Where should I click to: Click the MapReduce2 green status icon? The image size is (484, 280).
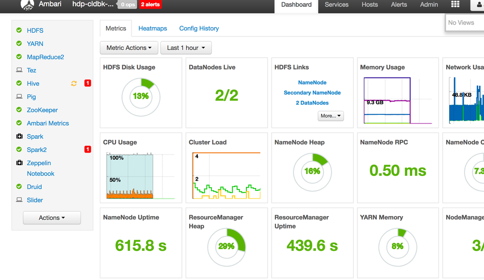[x=19, y=57]
